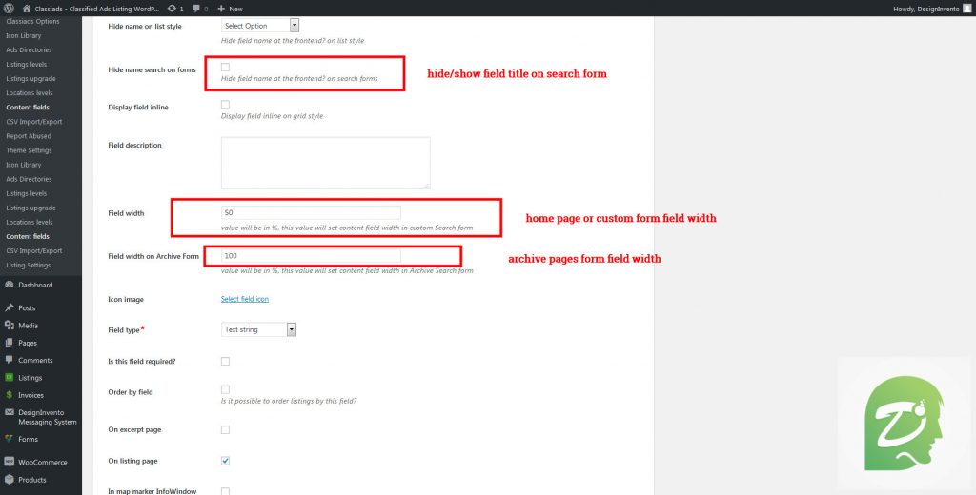976x495 pixels.
Task: Open the Field type Text string dropdown
Action: pos(258,329)
